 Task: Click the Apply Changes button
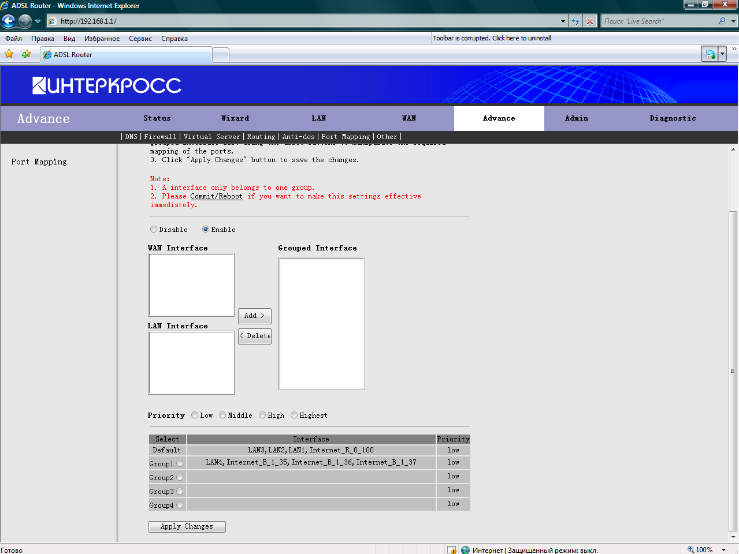tap(187, 526)
